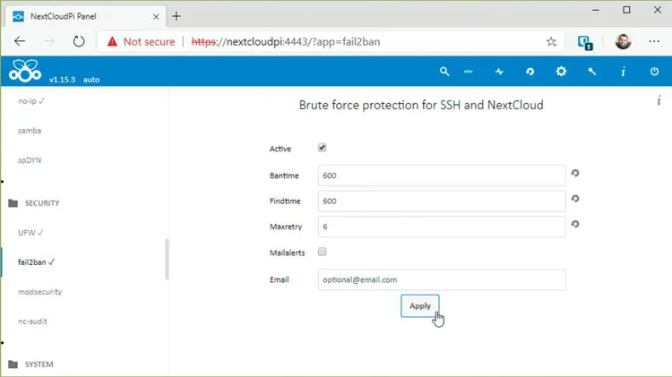Open the key-shaped wizard icon in header
Screen dimensions: 672x377
click(x=469, y=72)
